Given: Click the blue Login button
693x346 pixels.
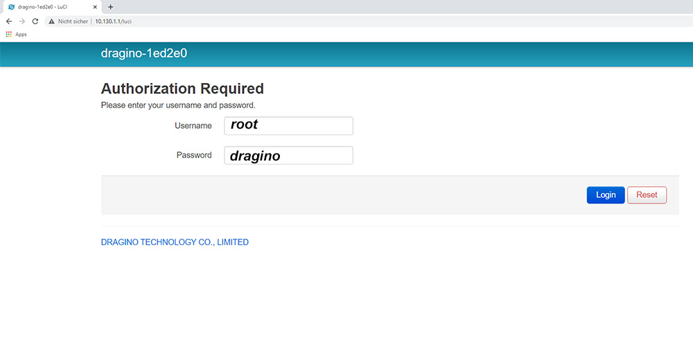Looking at the screenshot, I should click(606, 195).
